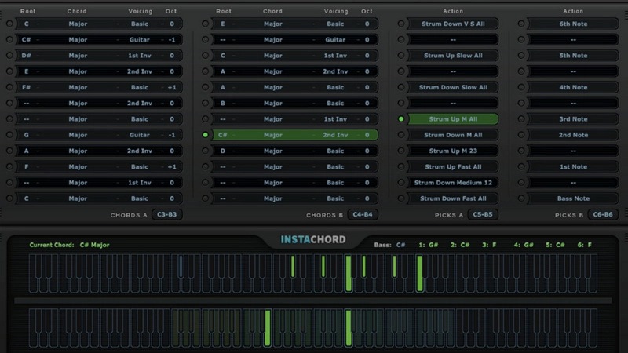Select Strum Up Slow All action
Viewport: 628px width, 353px height.
pyautogui.click(x=453, y=56)
